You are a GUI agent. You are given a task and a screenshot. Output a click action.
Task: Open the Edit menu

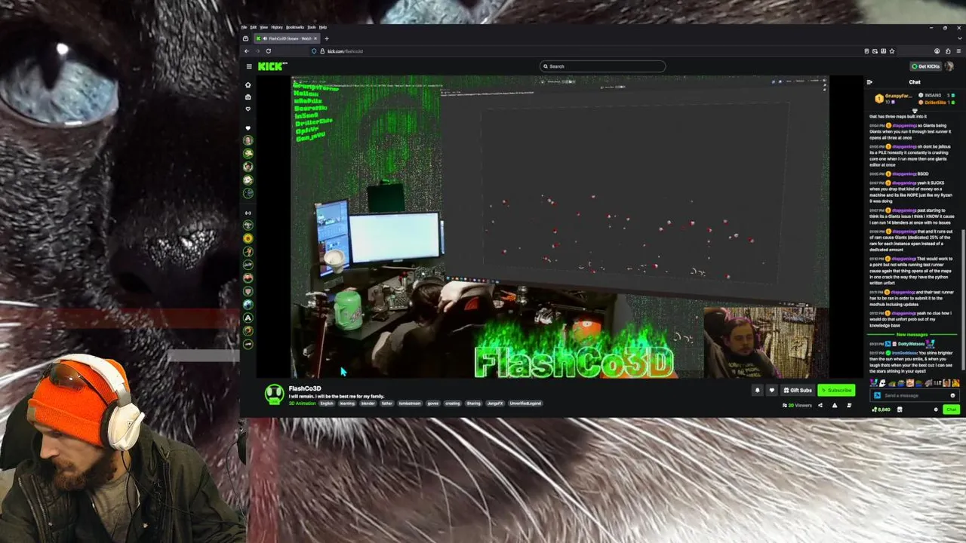click(x=254, y=27)
